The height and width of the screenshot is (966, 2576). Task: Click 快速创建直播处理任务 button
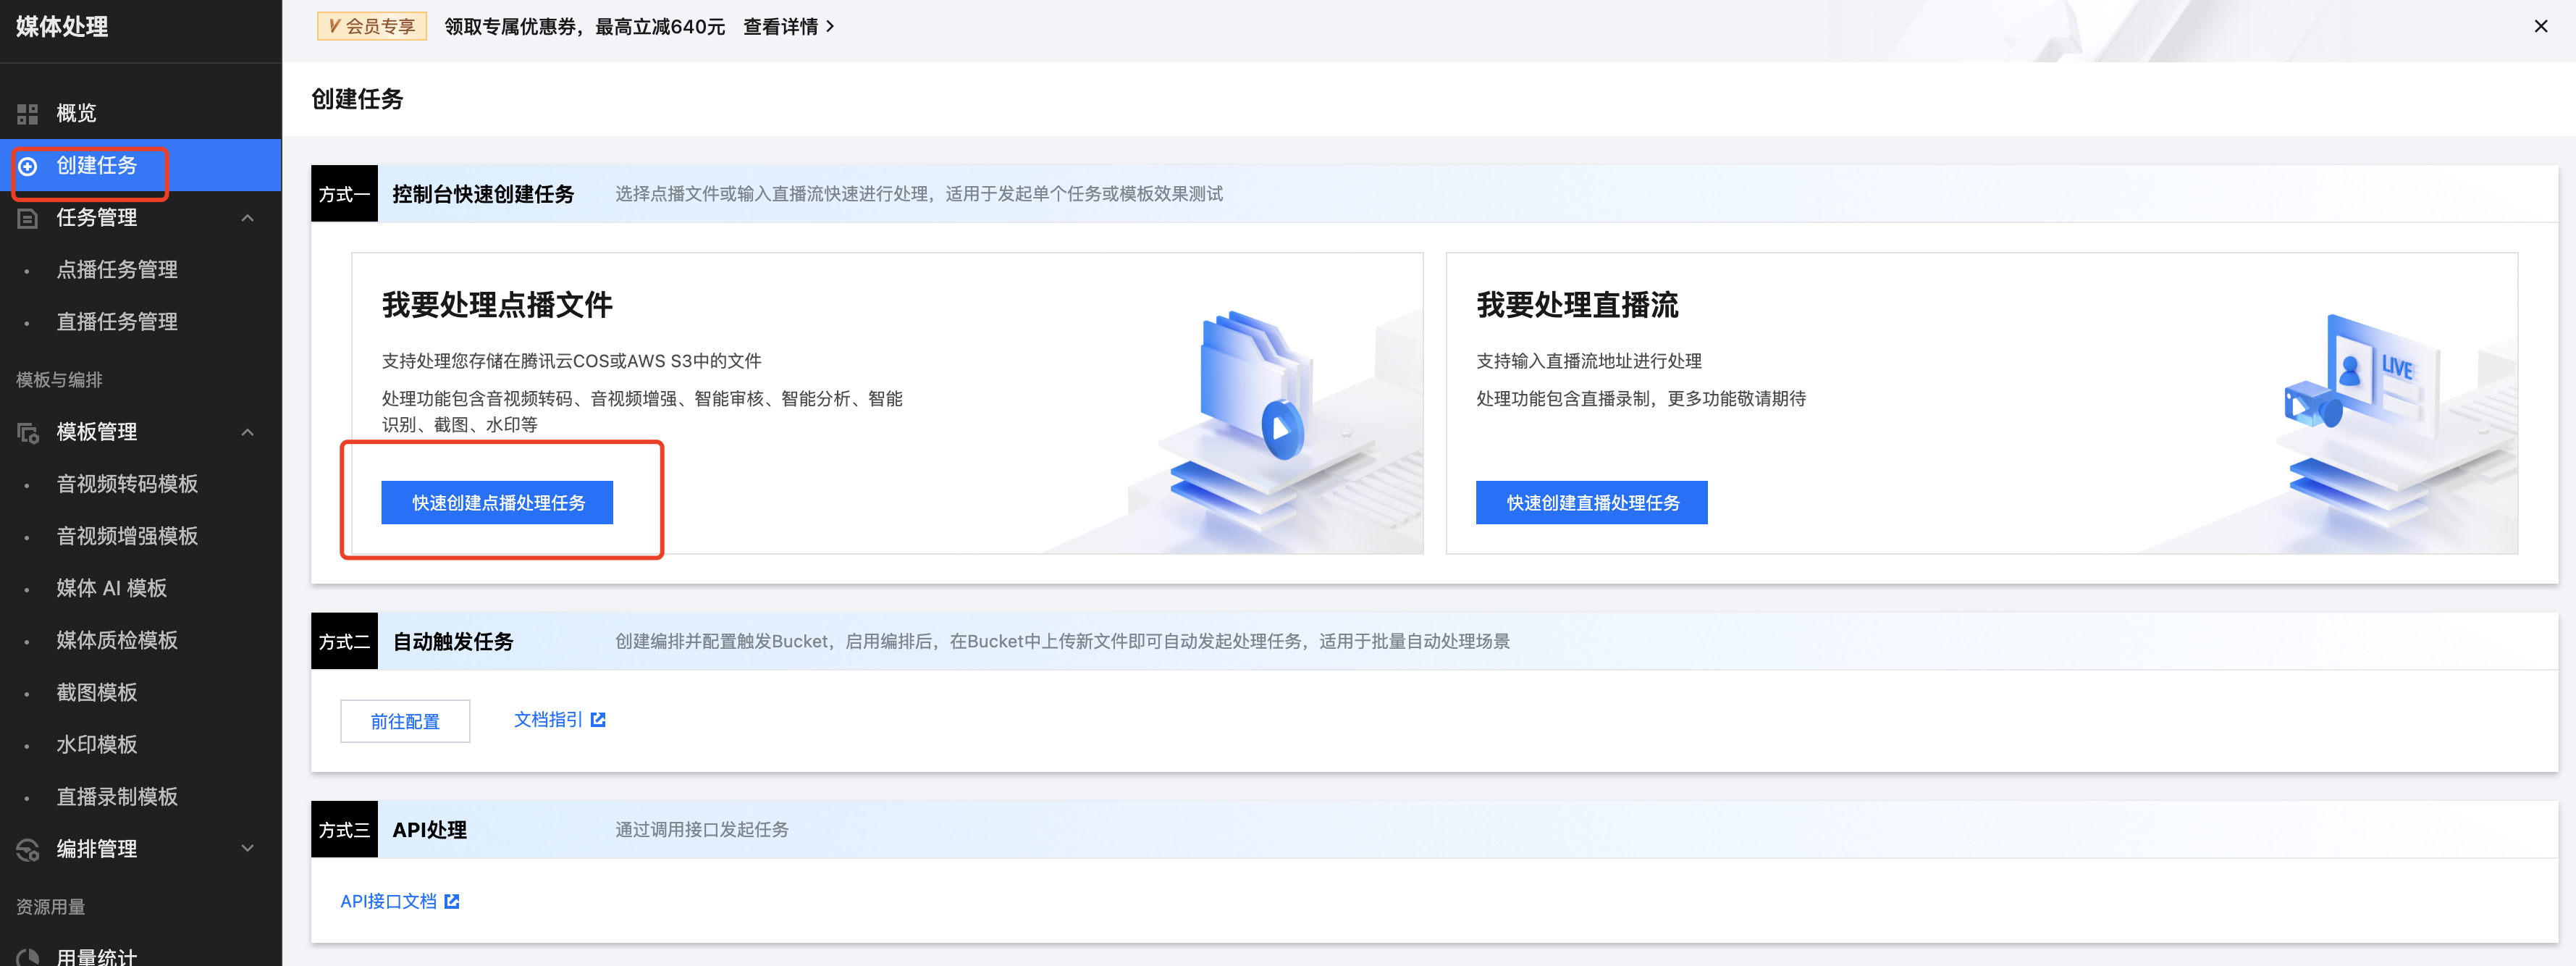(x=1591, y=503)
